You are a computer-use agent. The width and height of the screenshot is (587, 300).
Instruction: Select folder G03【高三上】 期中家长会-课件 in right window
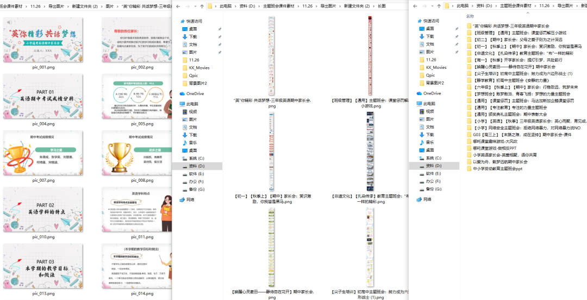pyautogui.click(x=519, y=135)
